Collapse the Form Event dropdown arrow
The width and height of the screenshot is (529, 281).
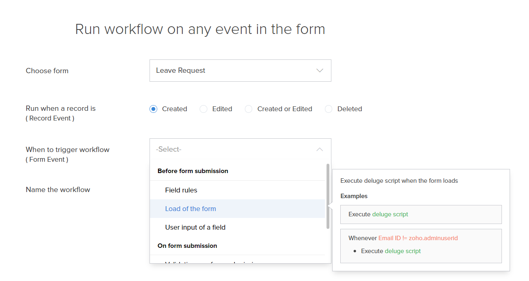320,150
